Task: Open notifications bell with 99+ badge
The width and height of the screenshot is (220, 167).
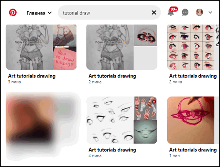Action: (x=171, y=12)
